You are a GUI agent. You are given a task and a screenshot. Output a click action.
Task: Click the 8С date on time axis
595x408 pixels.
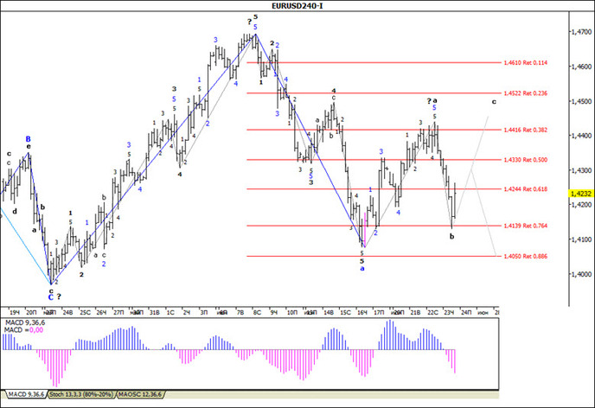(257, 312)
